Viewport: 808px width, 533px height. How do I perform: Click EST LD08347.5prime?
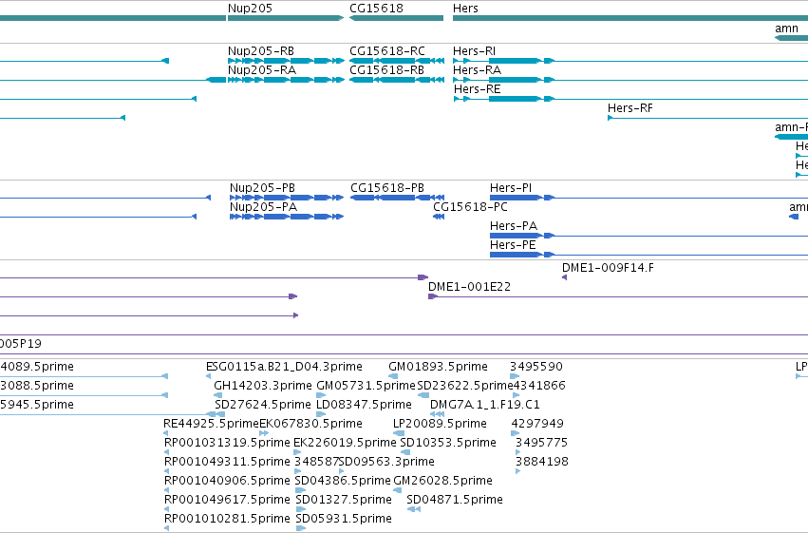pos(364,405)
